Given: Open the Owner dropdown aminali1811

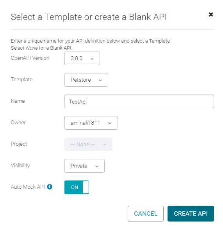Looking at the screenshot, I should pos(91,123).
